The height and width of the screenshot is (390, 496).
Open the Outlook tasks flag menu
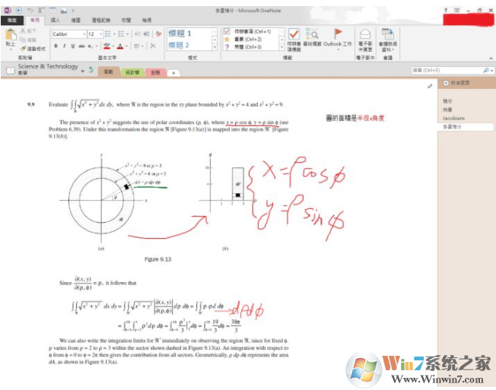point(338,40)
